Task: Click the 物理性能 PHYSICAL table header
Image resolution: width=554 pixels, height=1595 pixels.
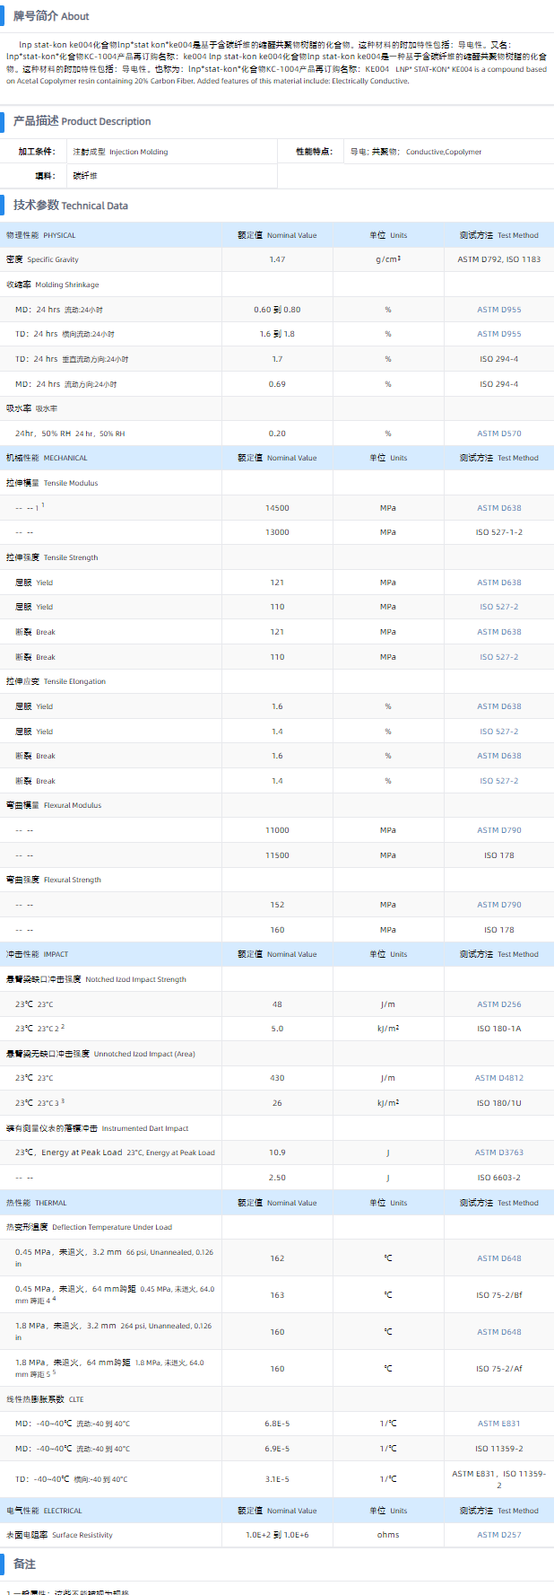Action: click(41, 235)
